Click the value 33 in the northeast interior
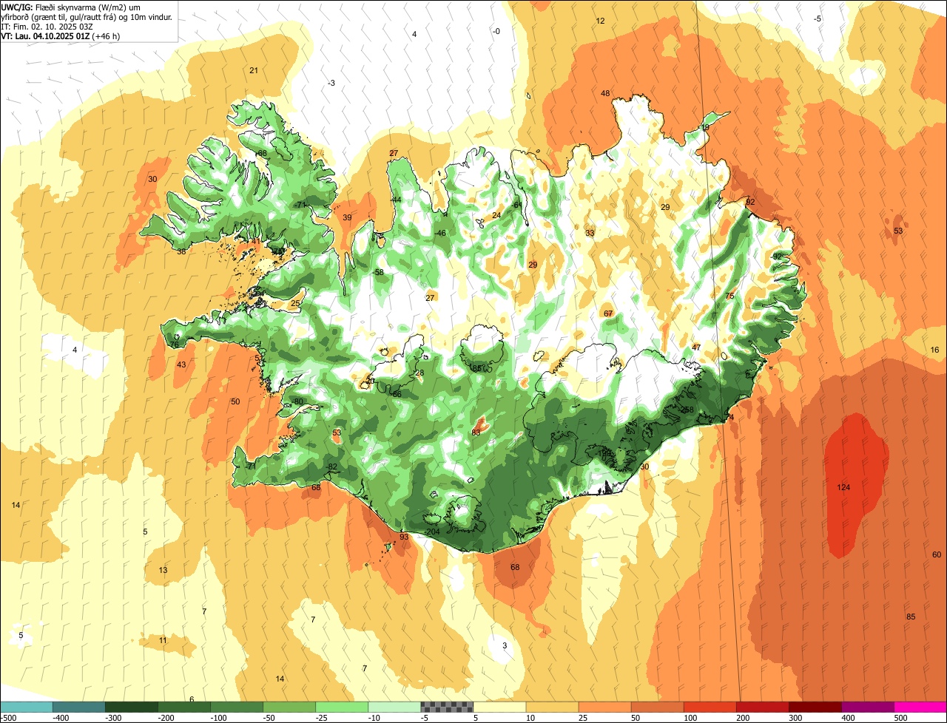947x723 pixels. point(590,233)
